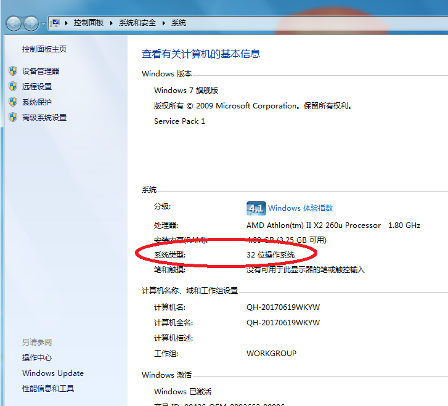Click the WORKGROUP value
This screenshot has height=406, width=448.
pyautogui.click(x=271, y=354)
